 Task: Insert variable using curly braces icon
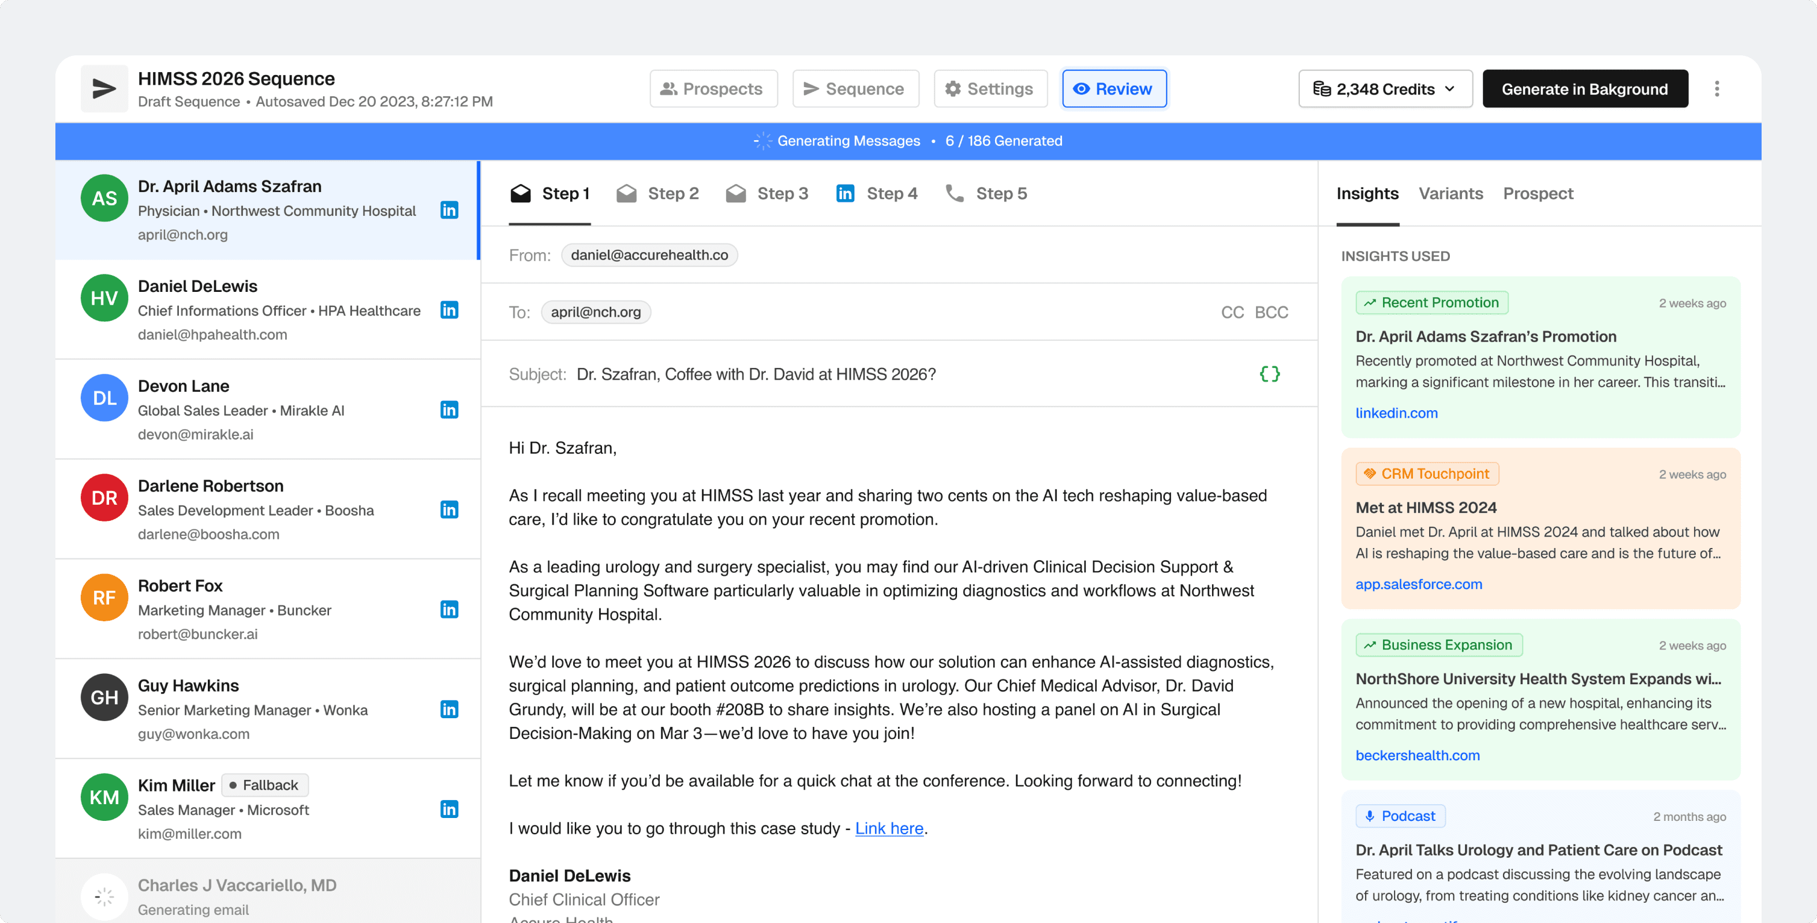(x=1270, y=374)
